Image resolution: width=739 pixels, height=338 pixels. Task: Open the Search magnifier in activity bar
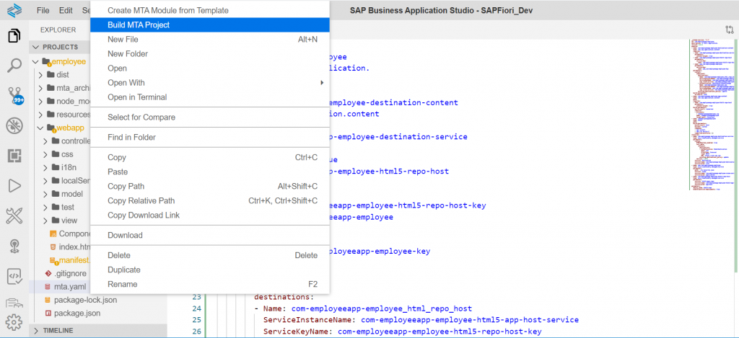pos(14,66)
